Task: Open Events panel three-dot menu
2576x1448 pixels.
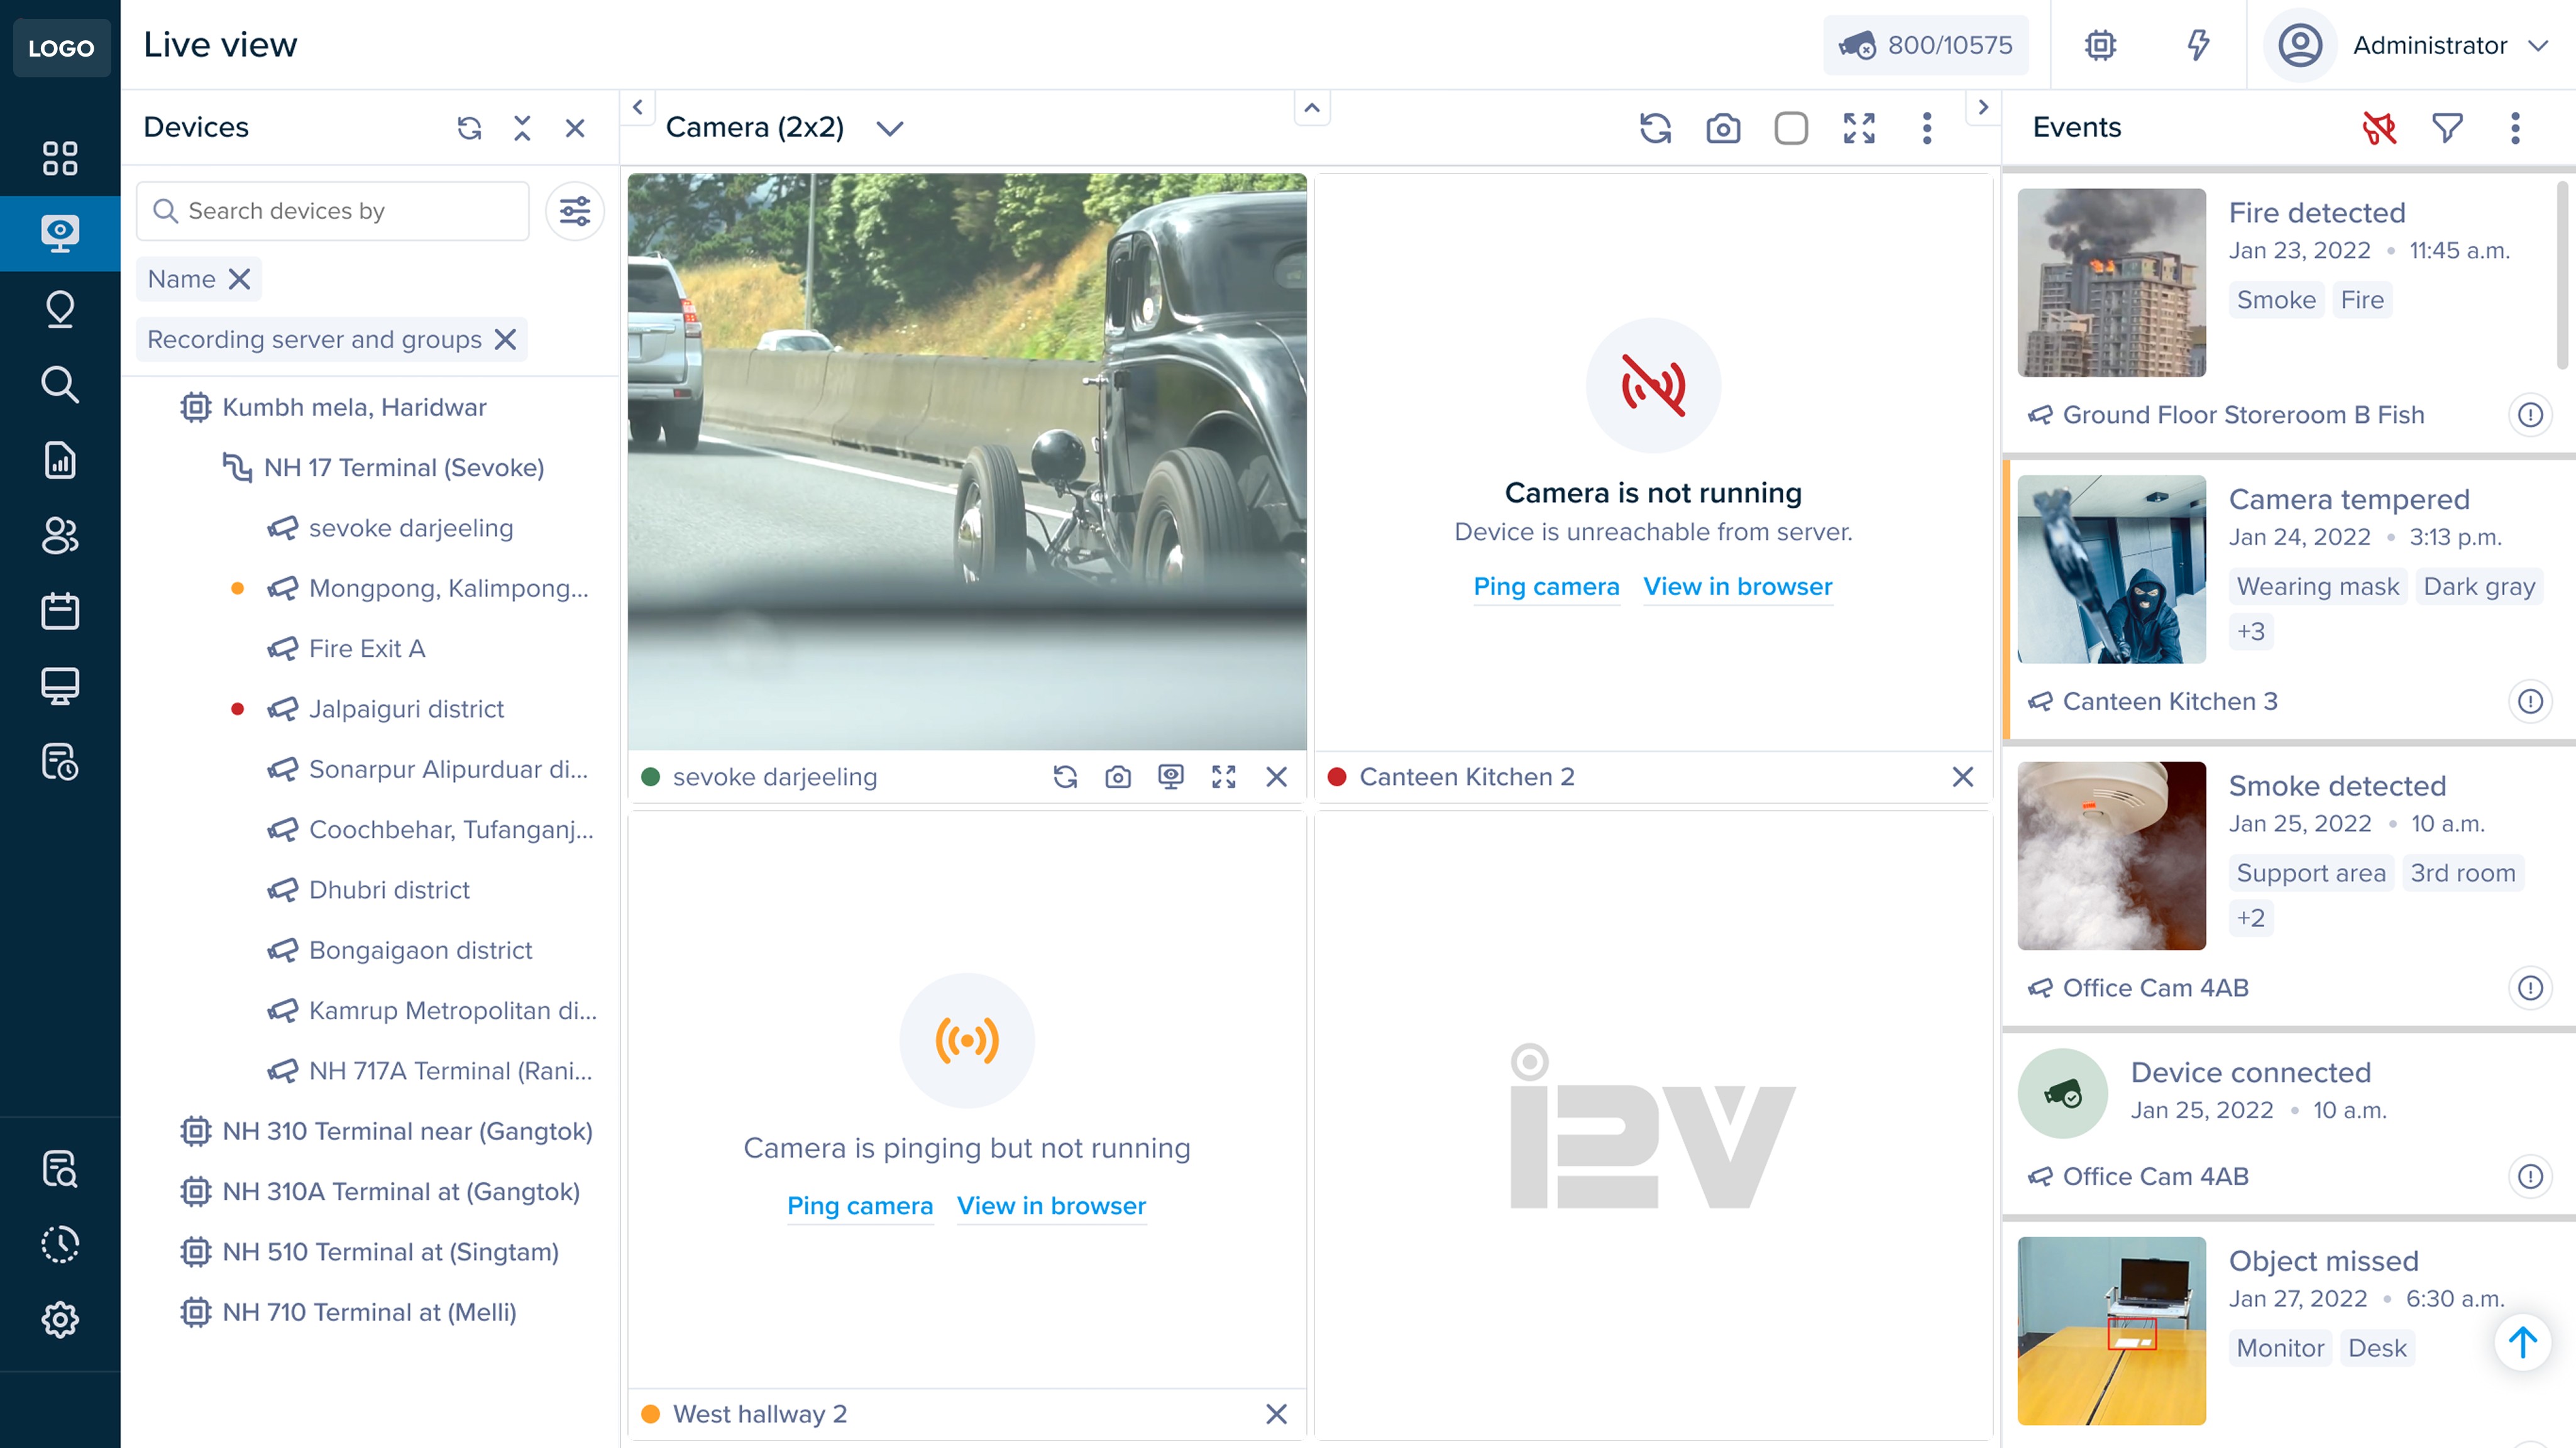Action: tap(2514, 128)
